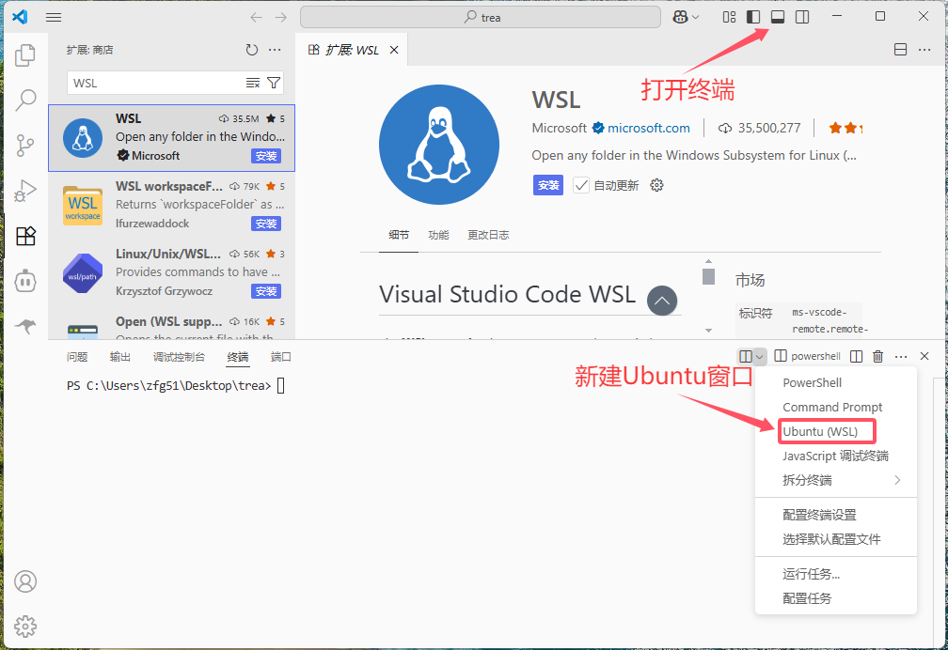The width and height of the screenshot is (948, 650).
Task: Open the Explorer view in activity bar
Action: (25, 55)
